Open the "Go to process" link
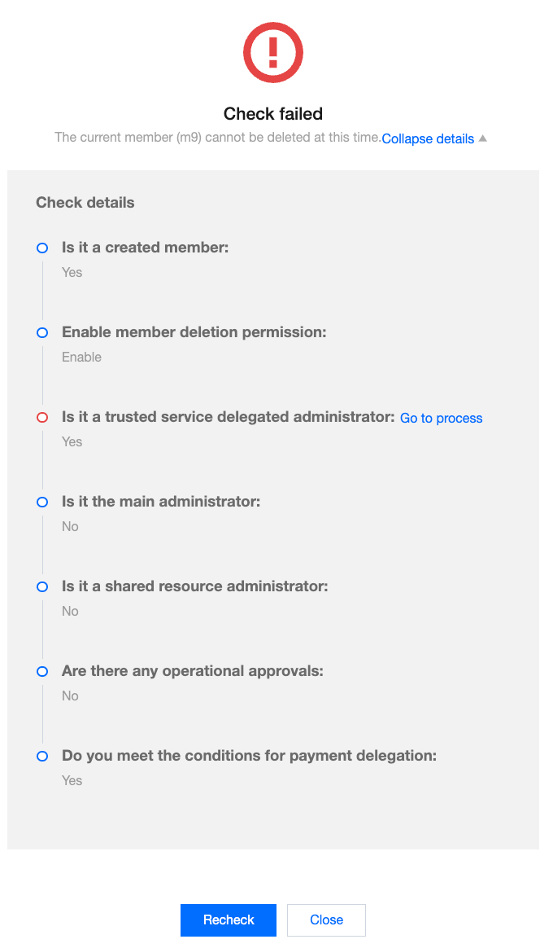 click(441, 418)
